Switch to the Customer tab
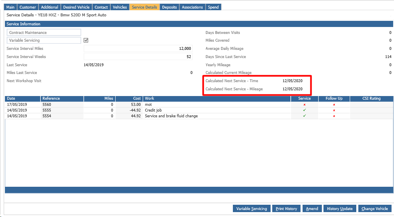The height and width of the screenshot is (217, 394). click(x=28, y=7)
